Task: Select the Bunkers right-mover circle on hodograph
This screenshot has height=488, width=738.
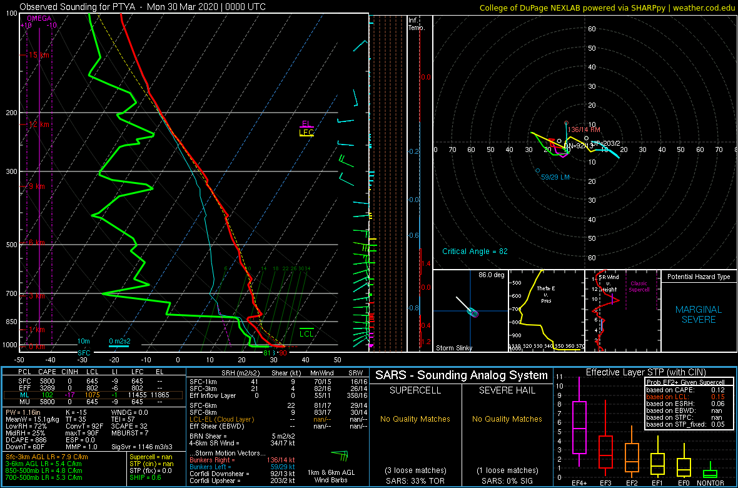Action: tap(566, 123)
